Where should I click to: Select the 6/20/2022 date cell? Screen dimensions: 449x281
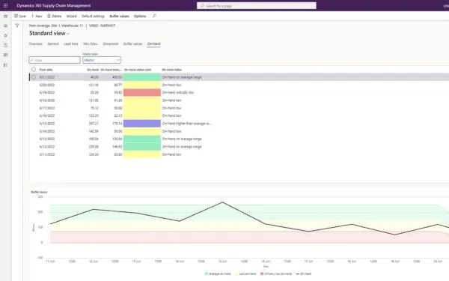coord(47,85)
